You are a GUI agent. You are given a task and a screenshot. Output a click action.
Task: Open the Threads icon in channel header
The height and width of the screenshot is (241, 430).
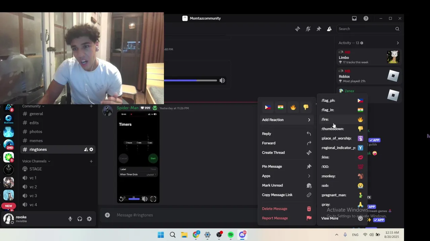pos(297,29)
